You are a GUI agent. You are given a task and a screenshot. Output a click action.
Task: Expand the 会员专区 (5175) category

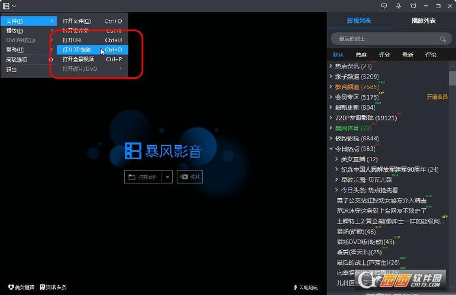(331, 97)
